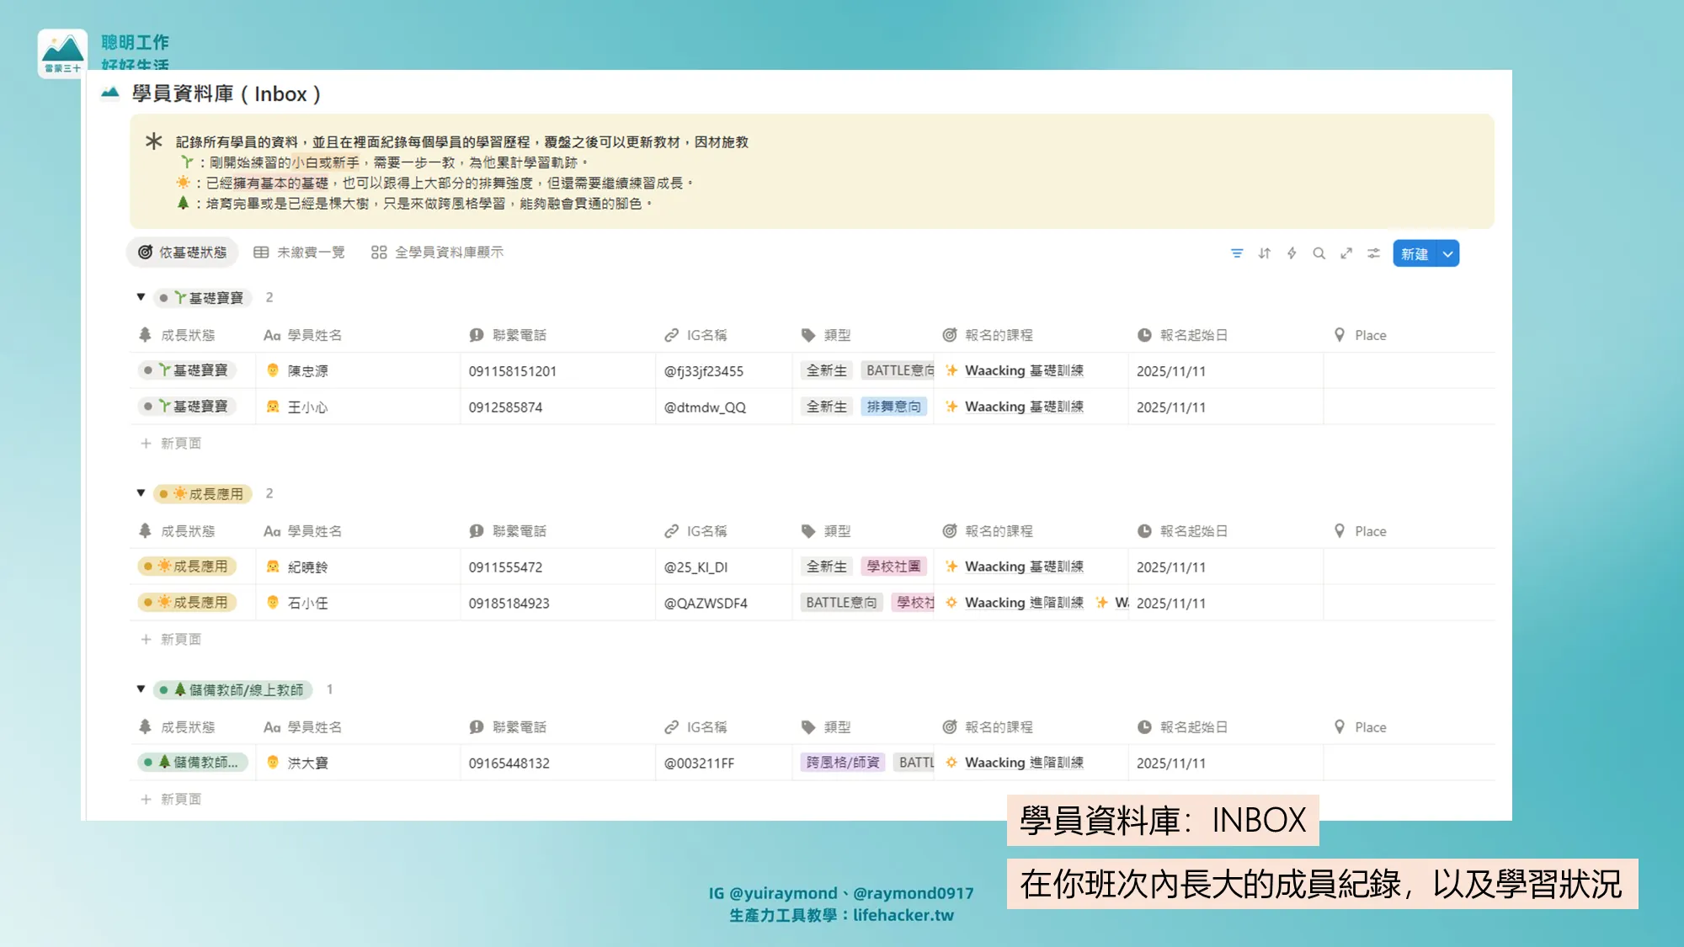Click the sort arrows icon

(1264, 253)
